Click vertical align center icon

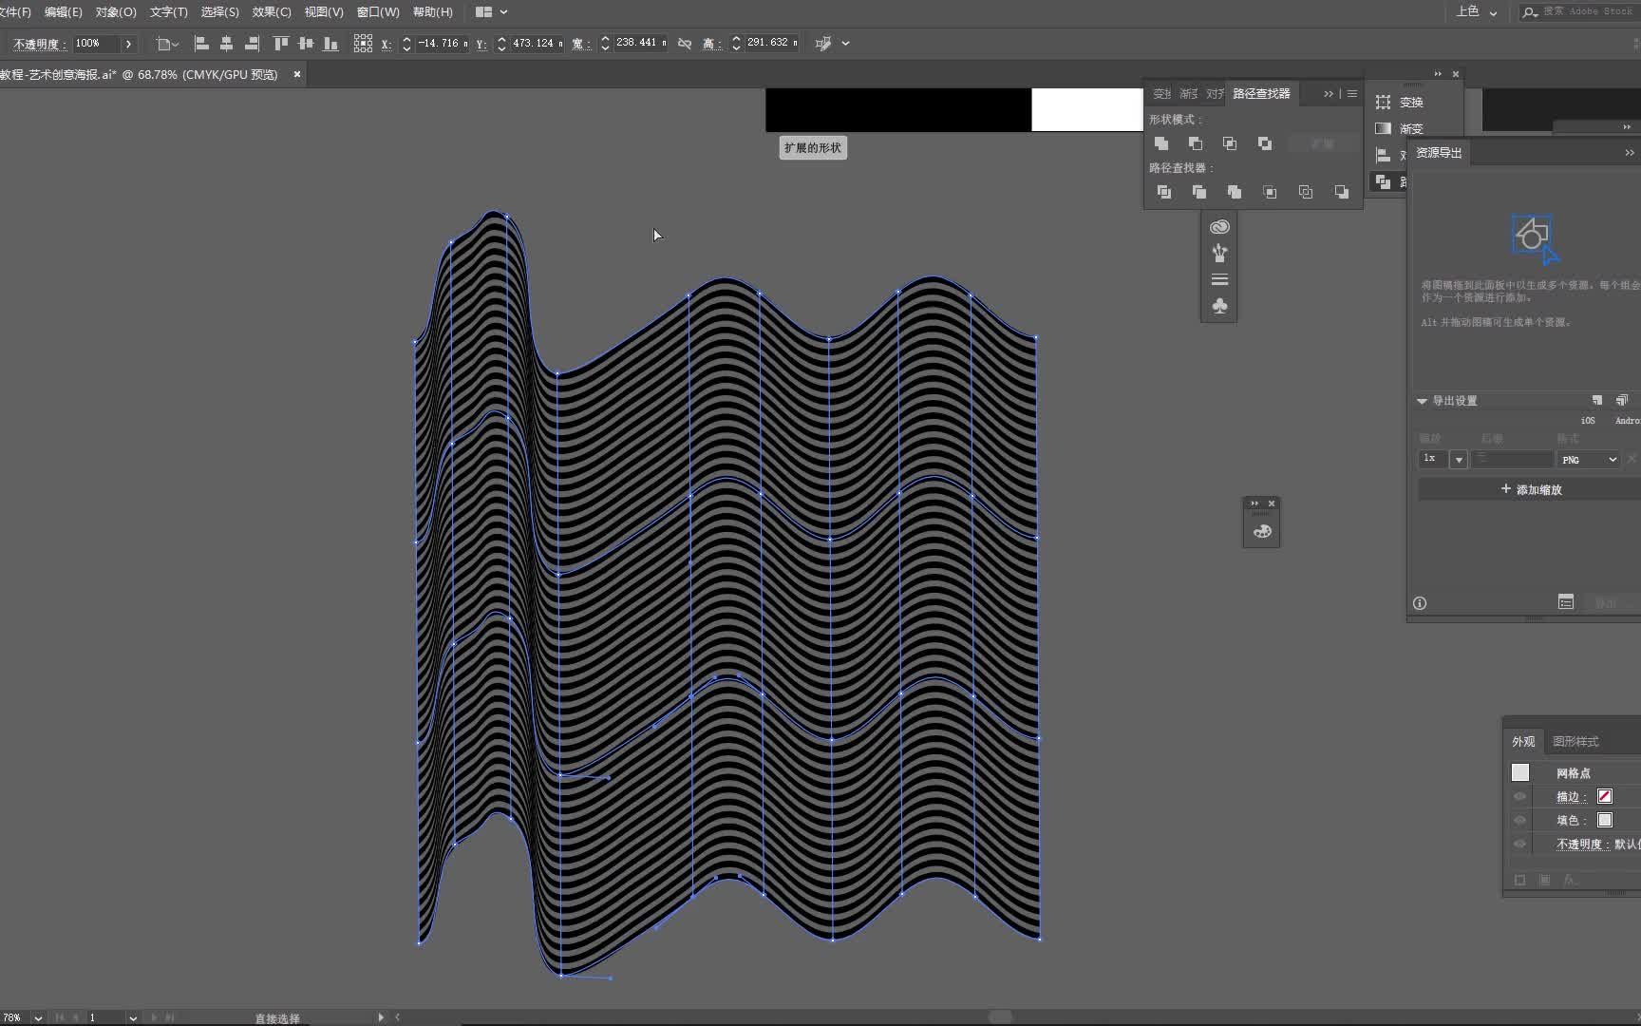[305, 43]
